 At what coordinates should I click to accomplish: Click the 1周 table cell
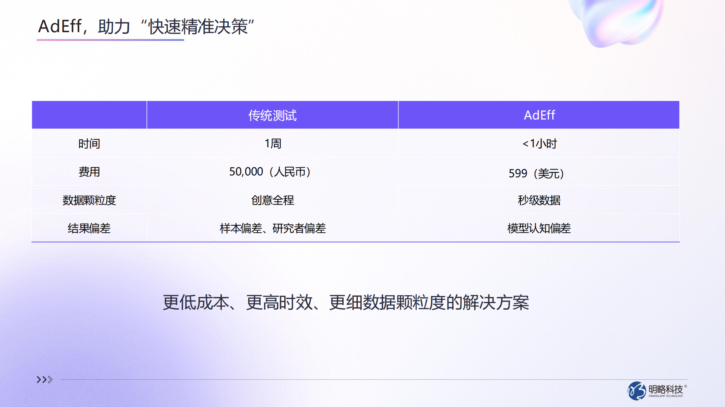tap(272, 144)
